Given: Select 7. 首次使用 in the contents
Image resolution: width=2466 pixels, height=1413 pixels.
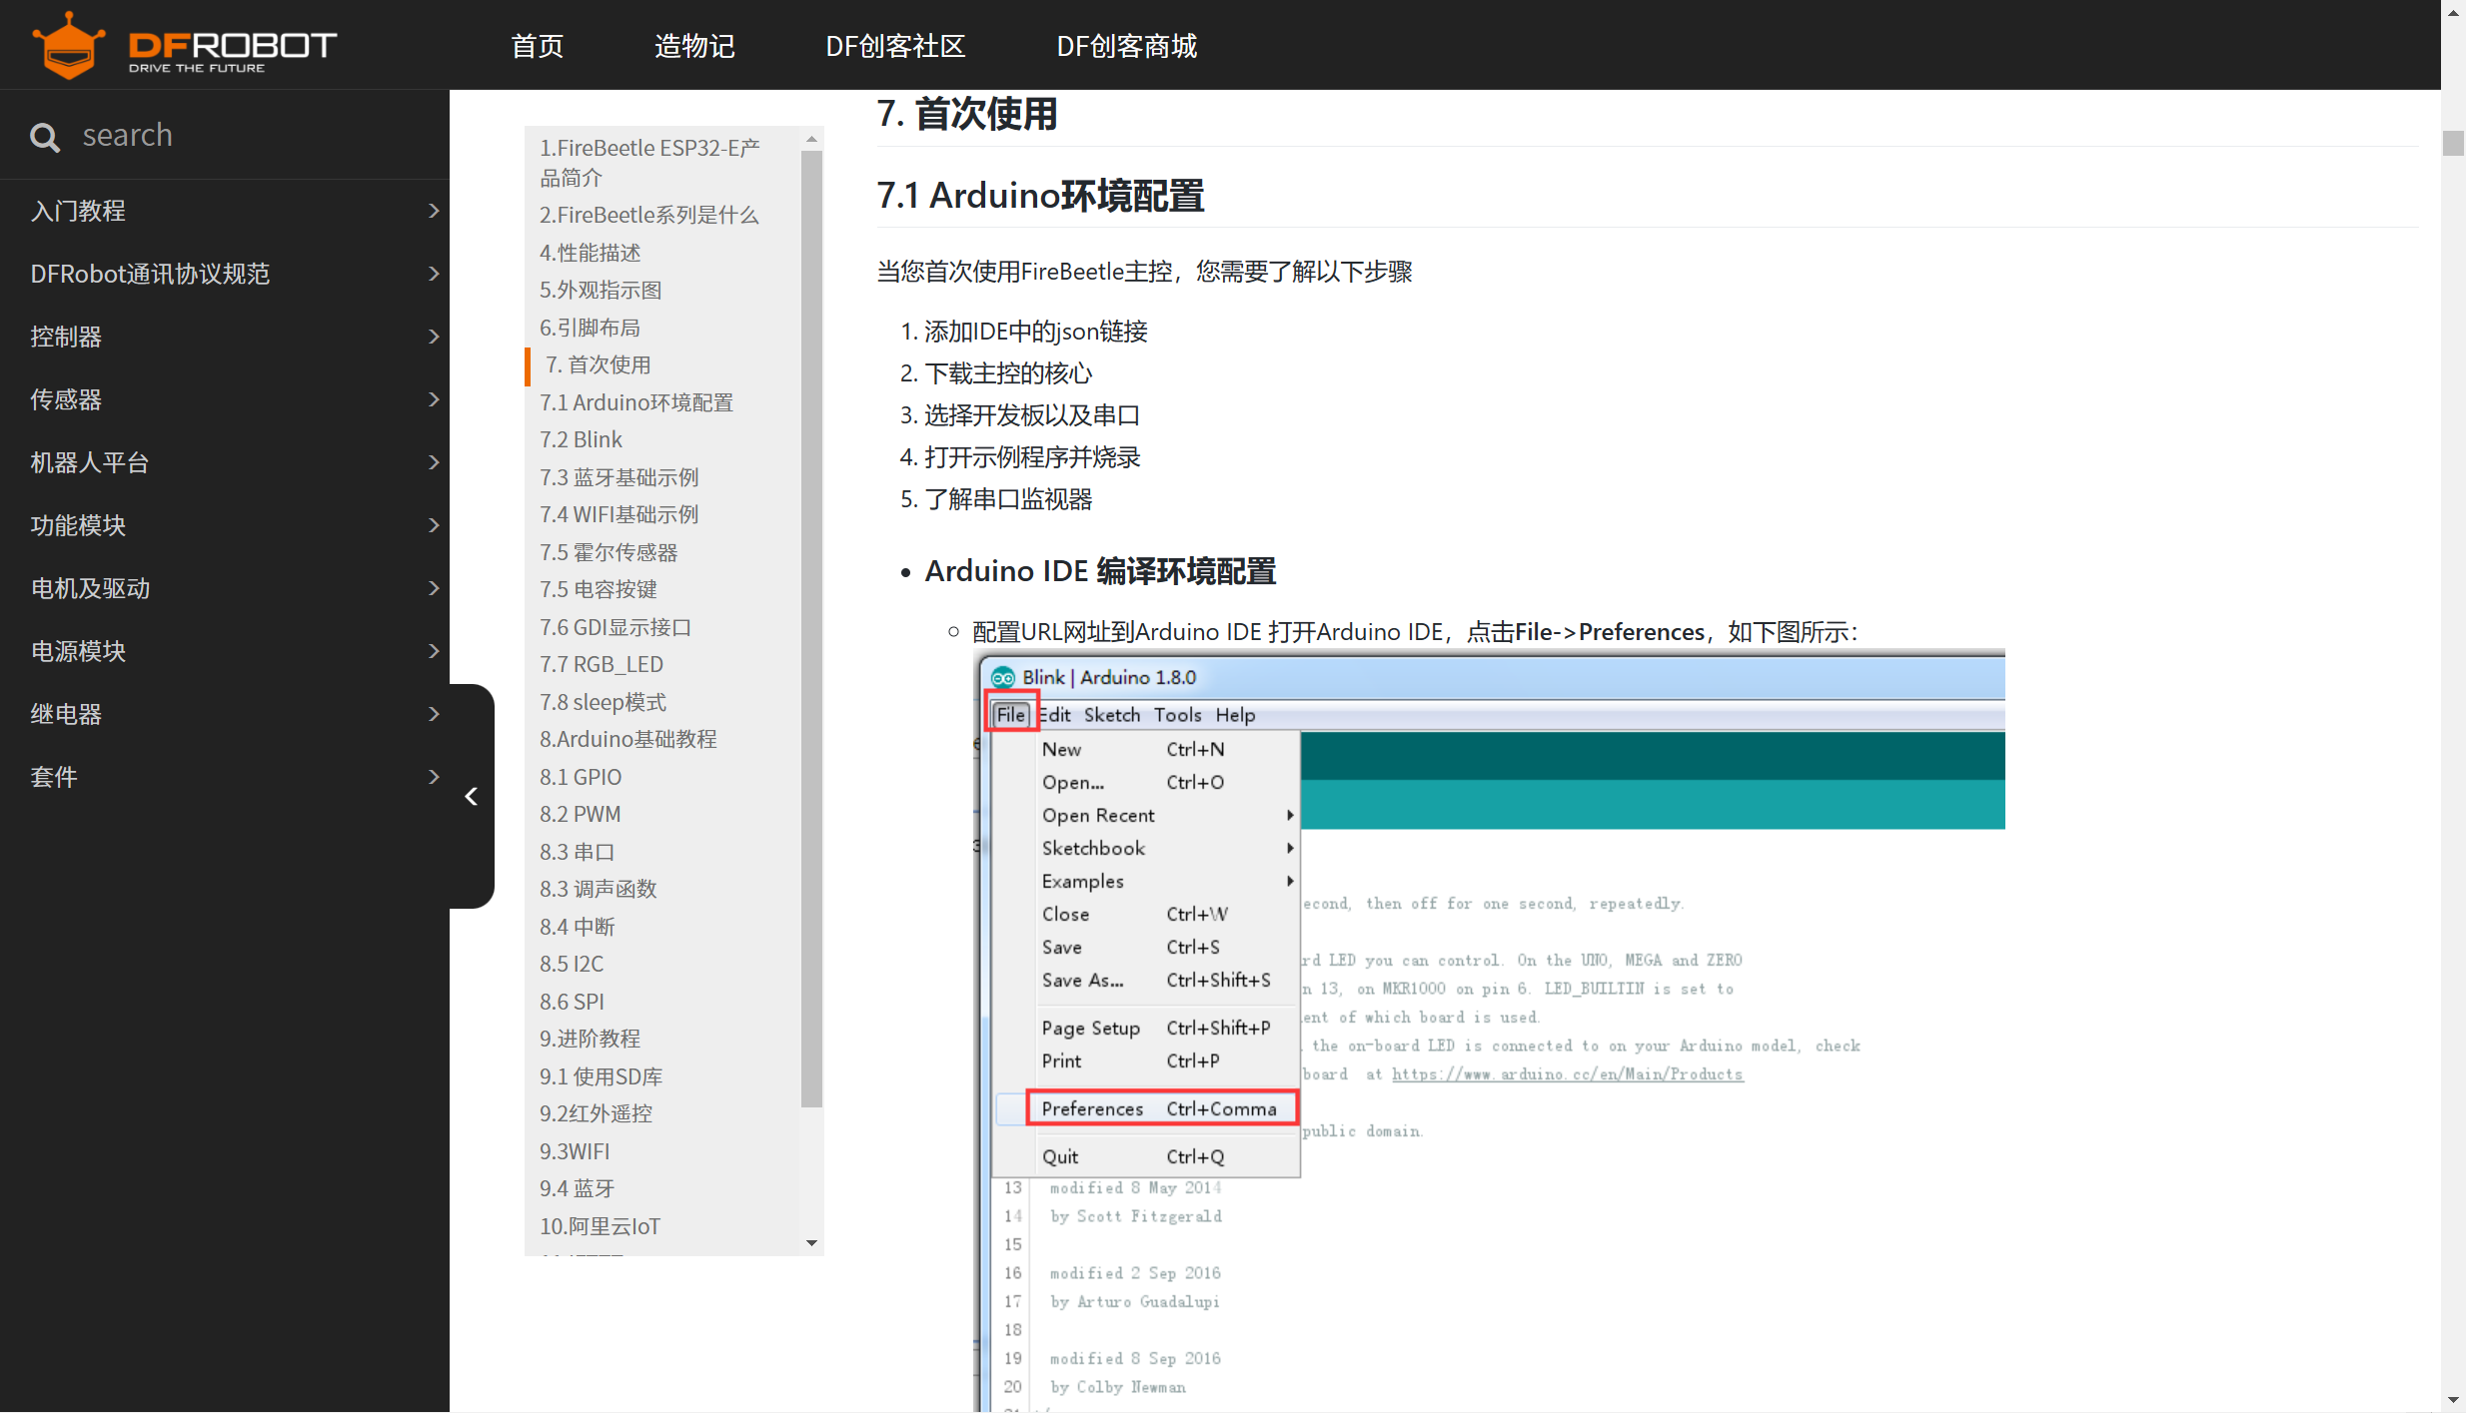Looking at the screenshot, I should click(598, 364).
